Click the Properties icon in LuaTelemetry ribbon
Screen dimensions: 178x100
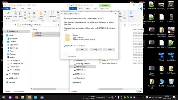53,14
